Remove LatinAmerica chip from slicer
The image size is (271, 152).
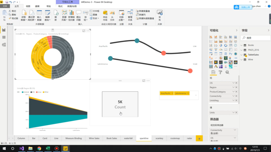tap(188, 93)
